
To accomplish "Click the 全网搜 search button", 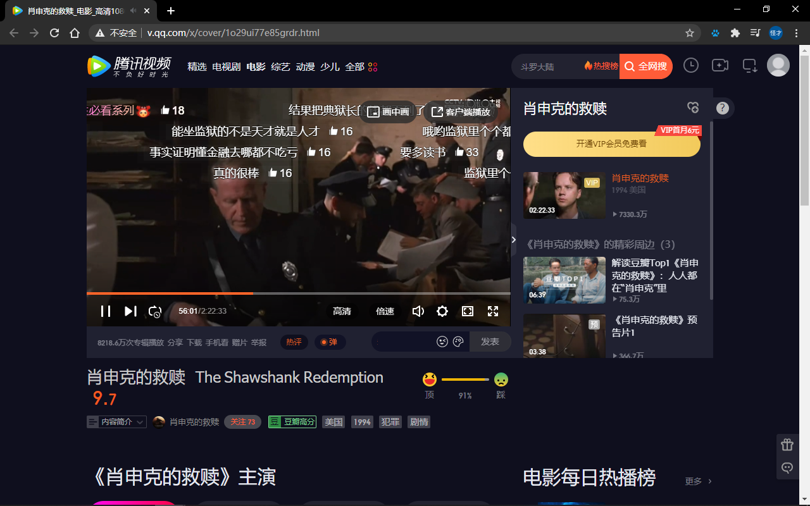I will (x=646, y=66).
